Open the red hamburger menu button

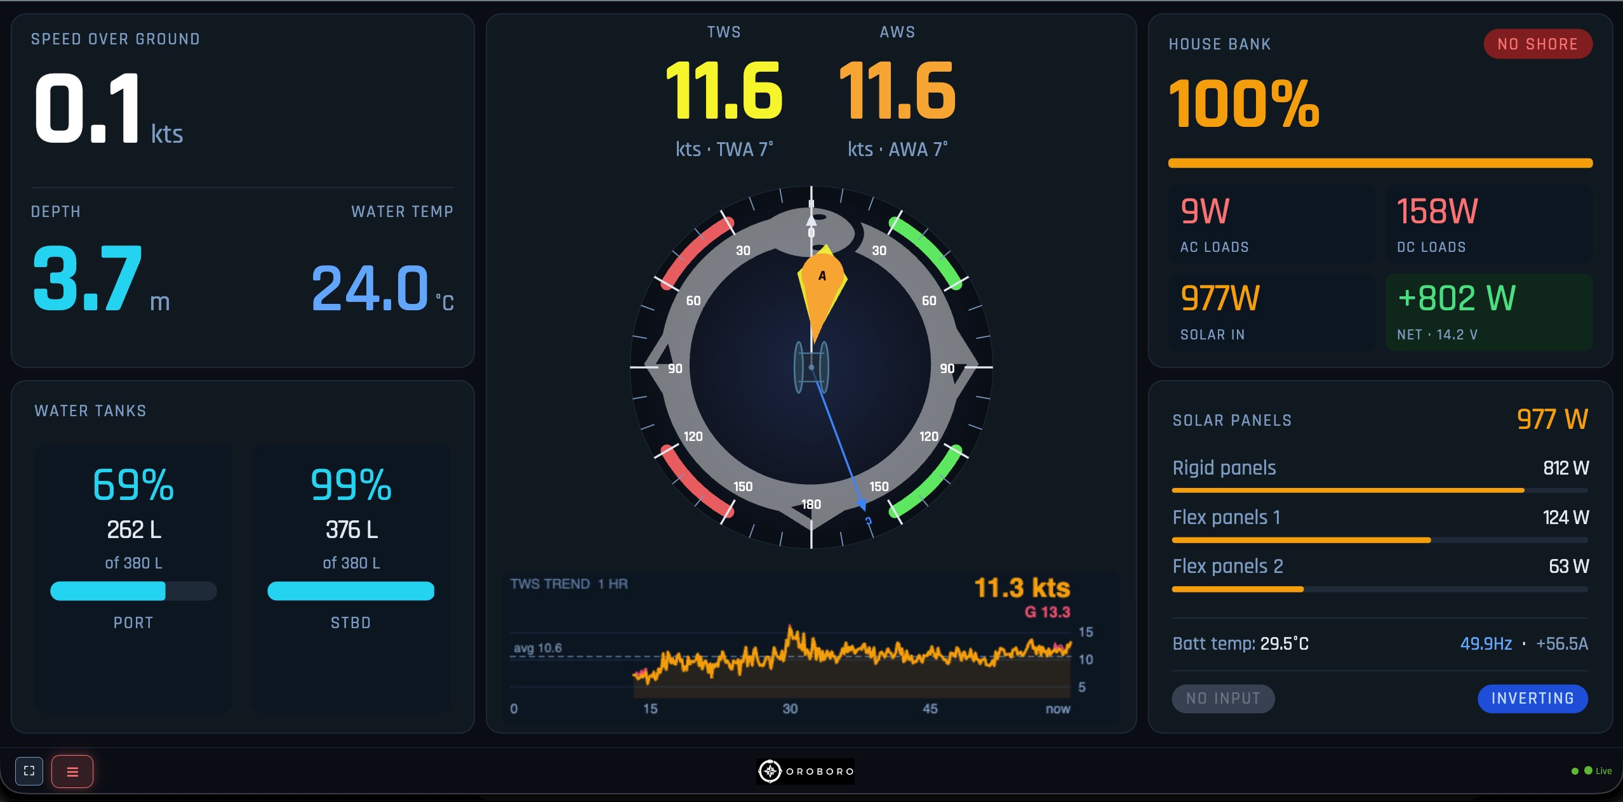tap(72, 772)
